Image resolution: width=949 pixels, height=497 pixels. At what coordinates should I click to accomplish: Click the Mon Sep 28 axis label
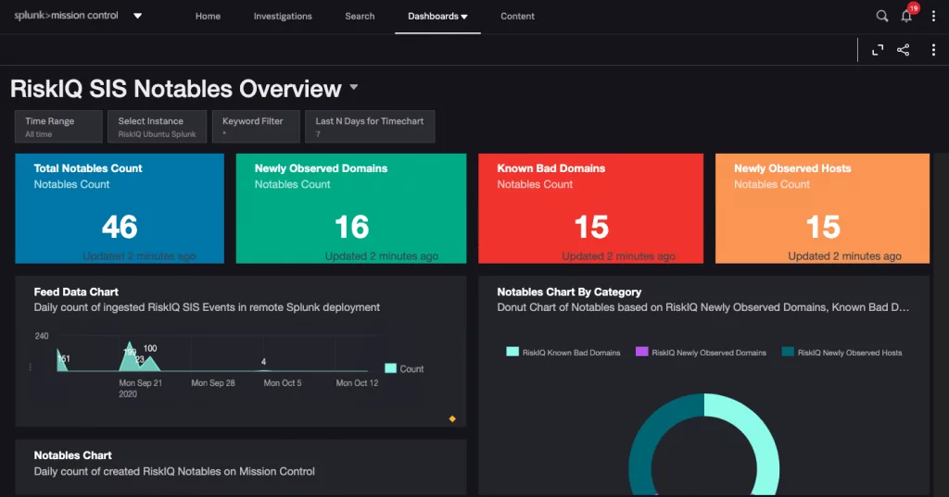(x=213, y=383)
